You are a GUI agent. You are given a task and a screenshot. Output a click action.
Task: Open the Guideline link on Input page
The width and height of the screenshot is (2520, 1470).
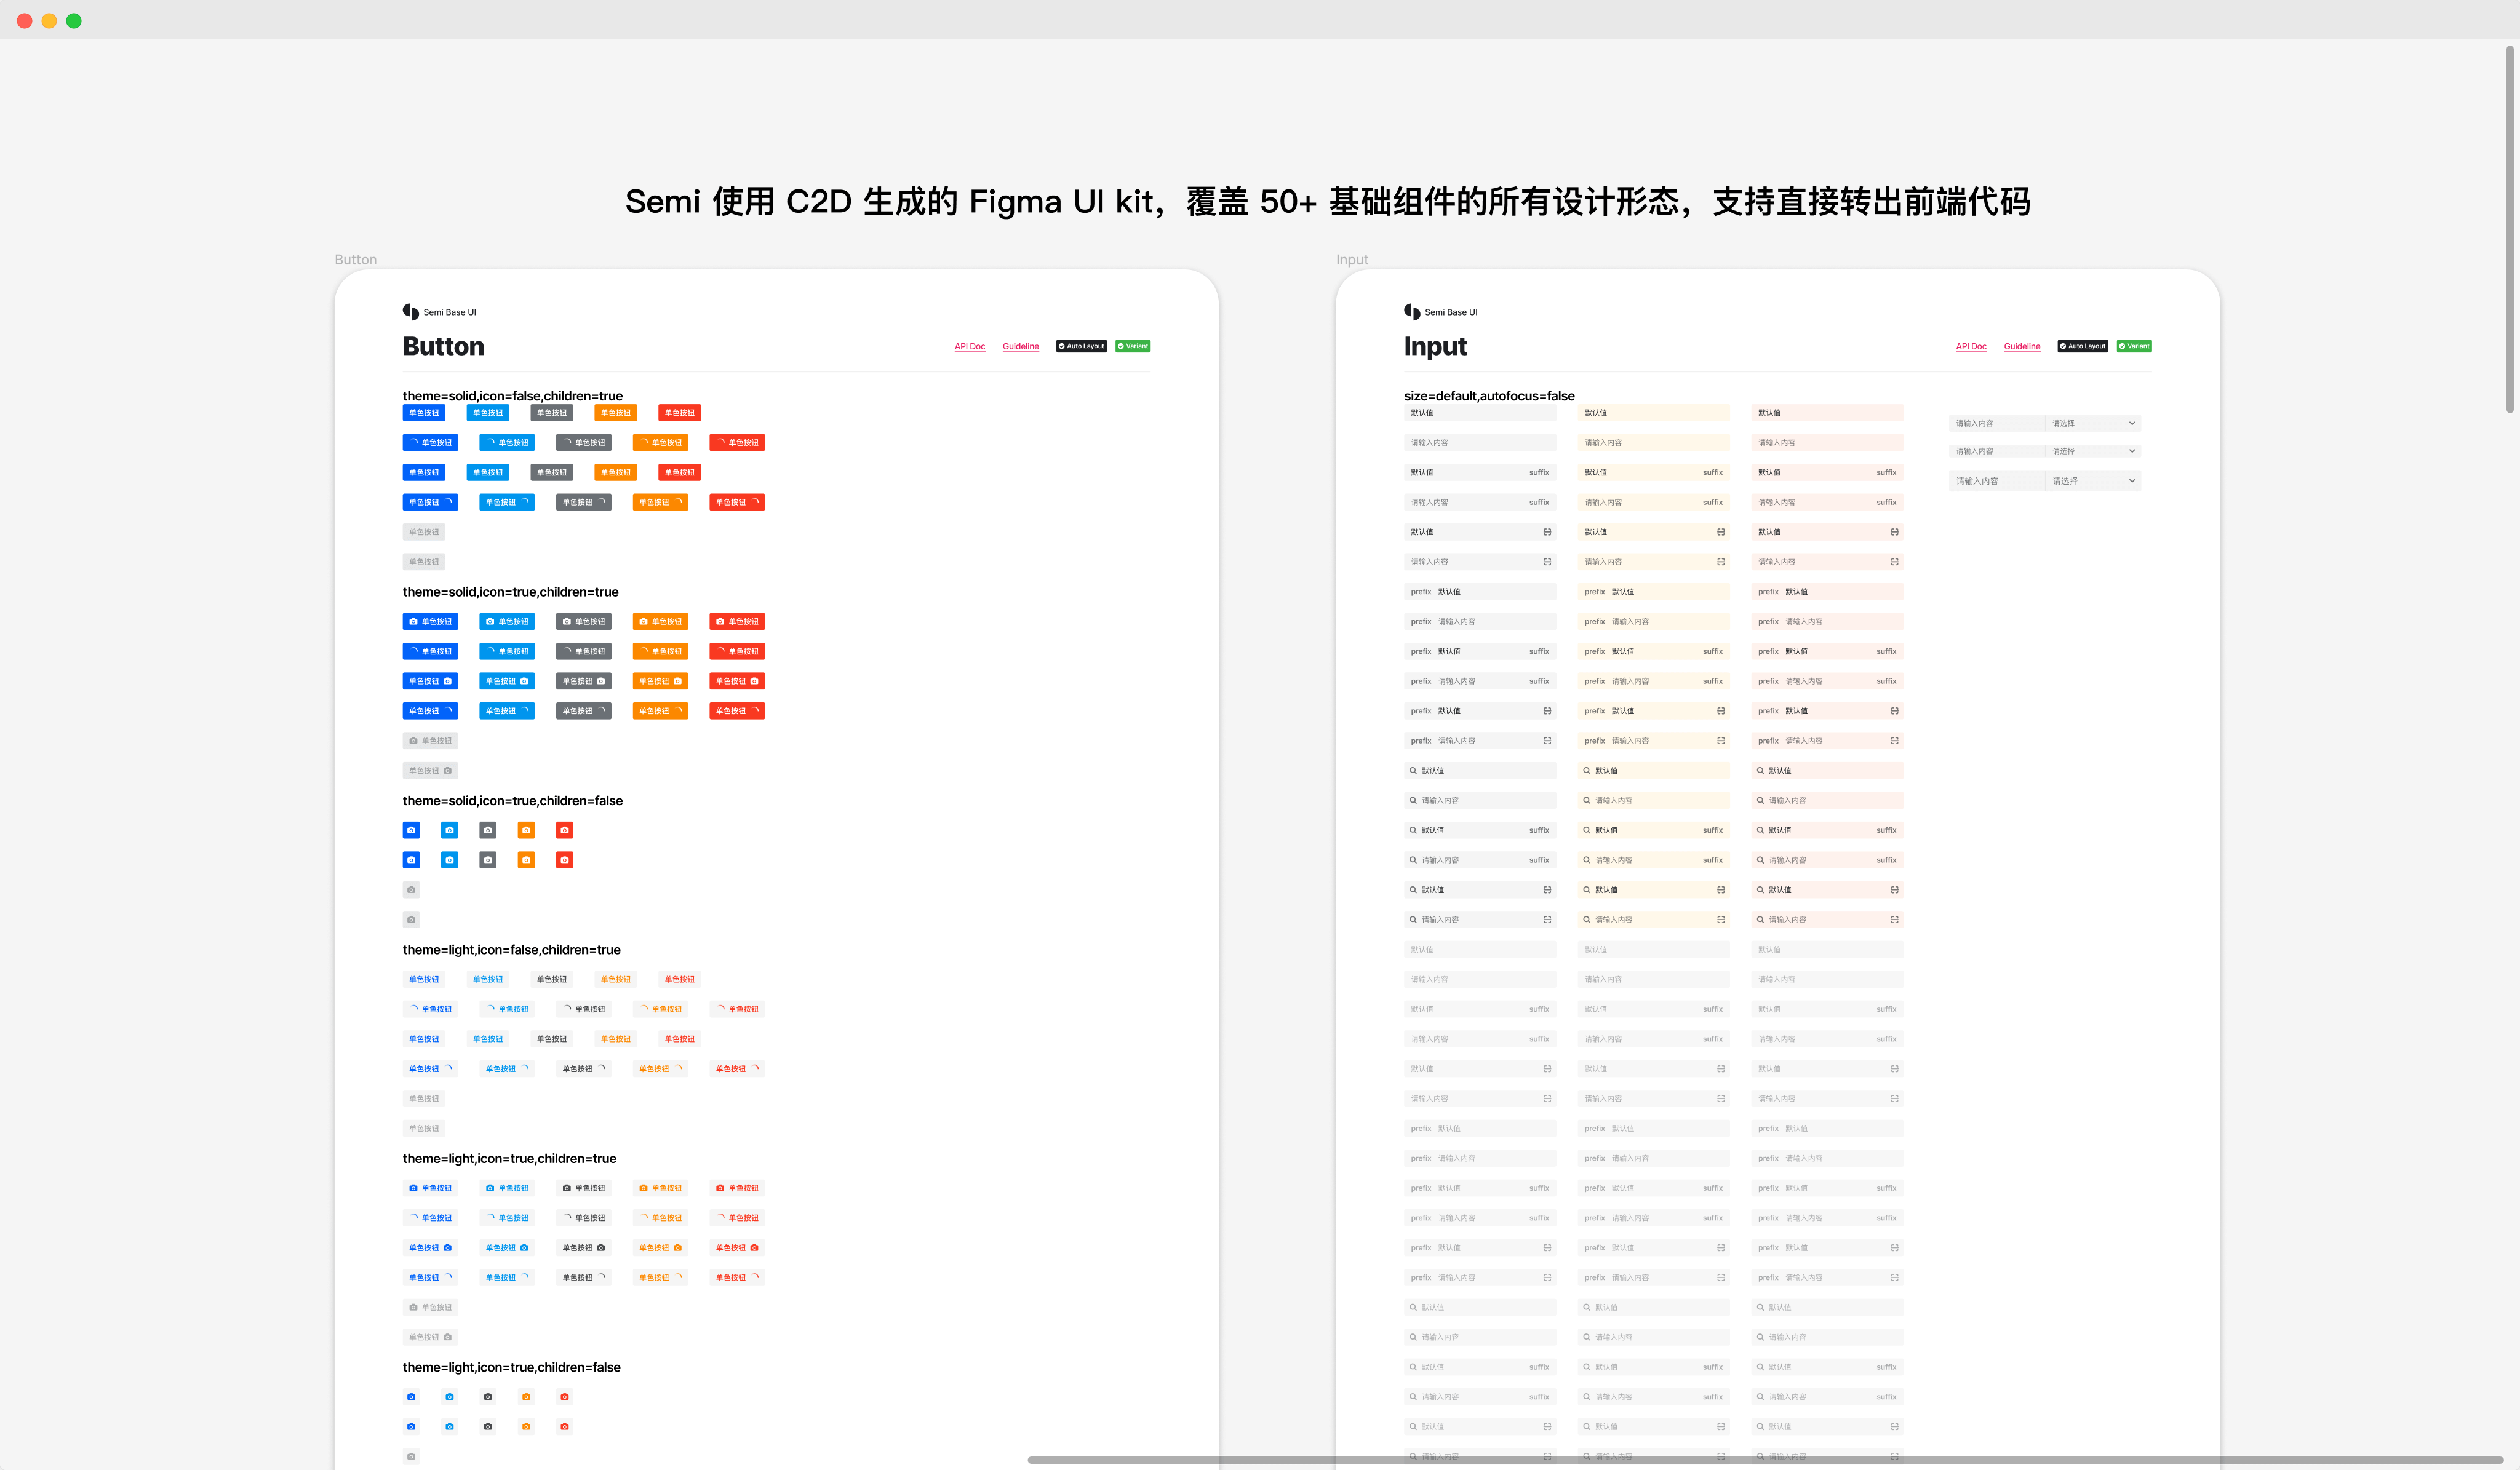(2022, 346)
